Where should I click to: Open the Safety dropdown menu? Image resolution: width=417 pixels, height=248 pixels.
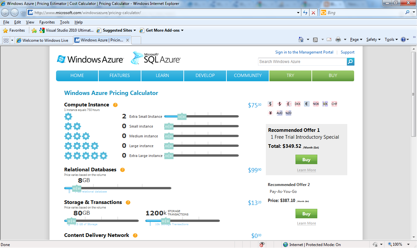[374, 39]
